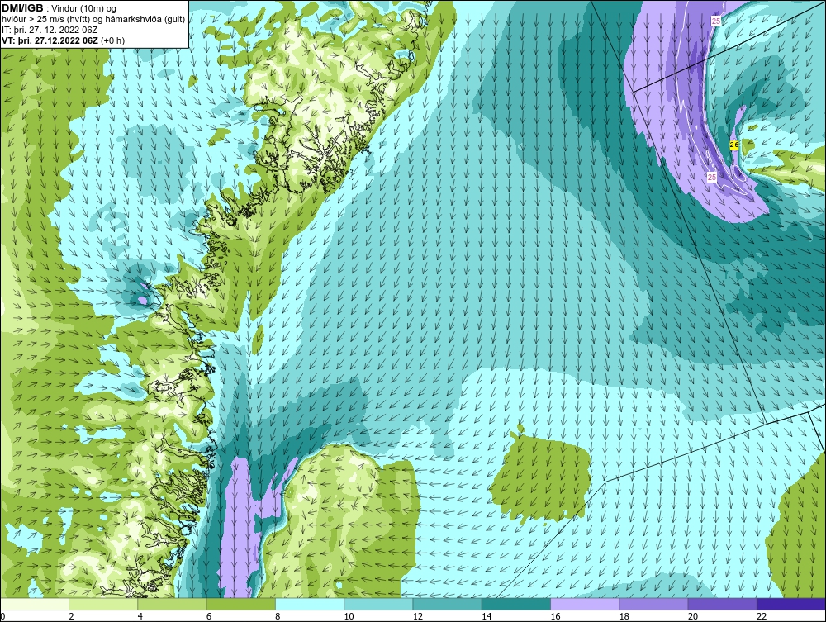Click the 2–4 m/s legend color swatch
Image resolution: width=826 pixels, height=622 pixels.
(x=103, y=604)
